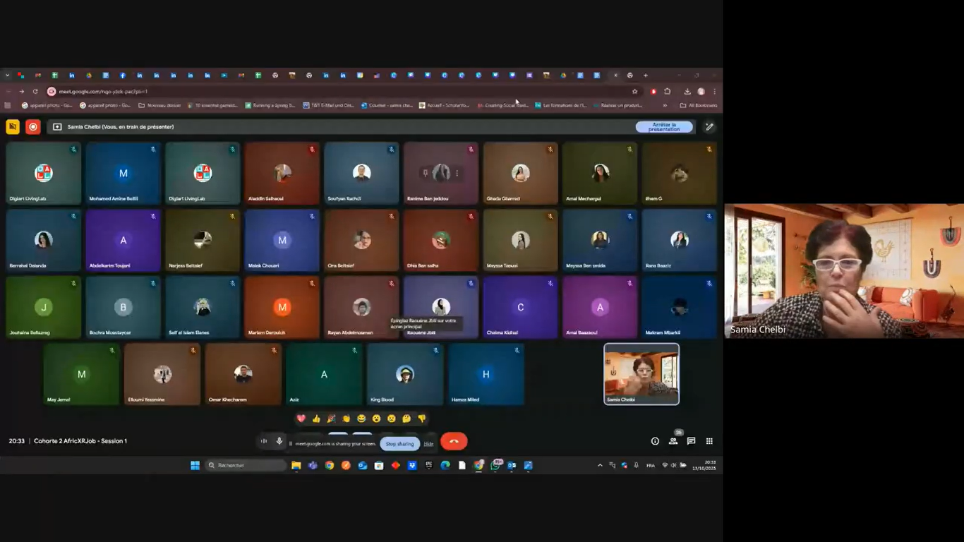The height and width of the screenshot is (542, 964).
Task: Go back in the browser
Action: click(8, 92)
